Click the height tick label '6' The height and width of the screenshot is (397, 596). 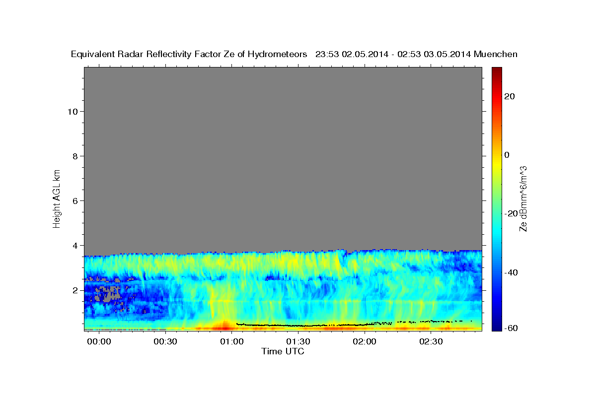75,200
